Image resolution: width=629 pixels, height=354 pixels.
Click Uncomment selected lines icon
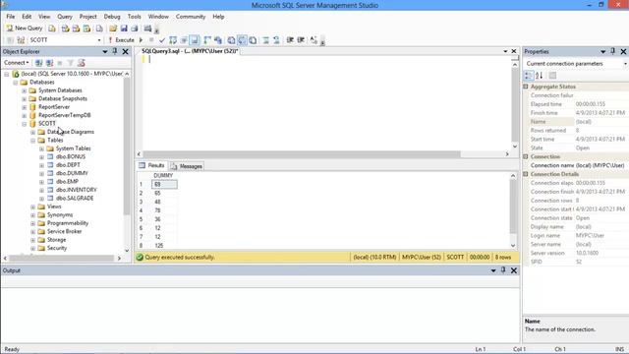point(276,40)
